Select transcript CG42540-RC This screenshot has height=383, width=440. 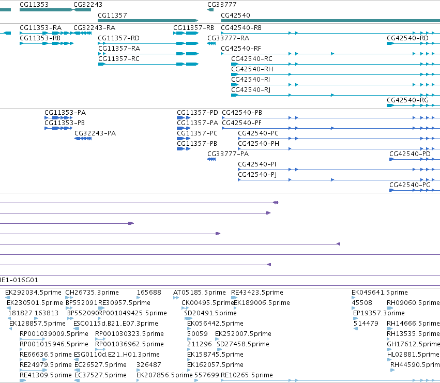pos(252,59)
